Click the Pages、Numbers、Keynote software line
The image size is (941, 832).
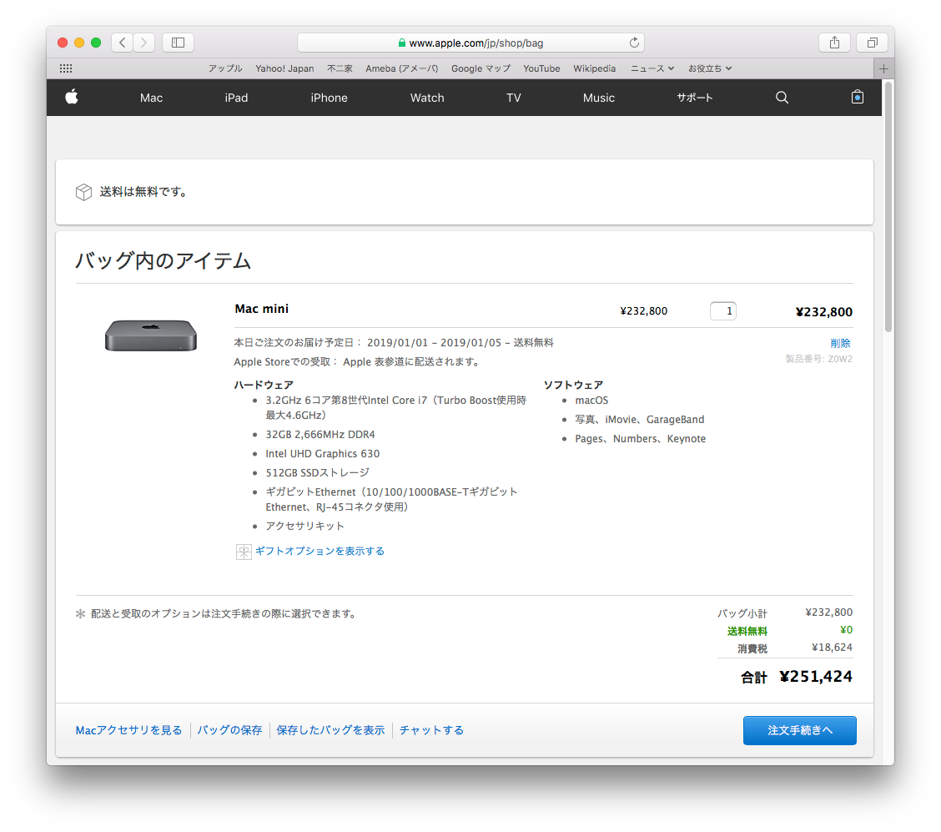click(x=641, y=439)
